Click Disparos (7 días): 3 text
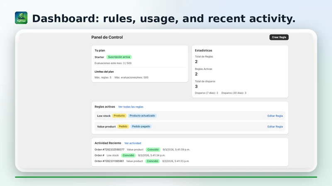Screen dimensions: 332x186 206,93
